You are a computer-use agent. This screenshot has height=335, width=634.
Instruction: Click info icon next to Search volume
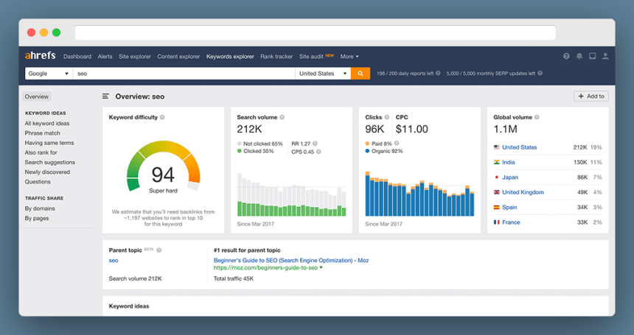pyautogui.click(x=282, y=117)
